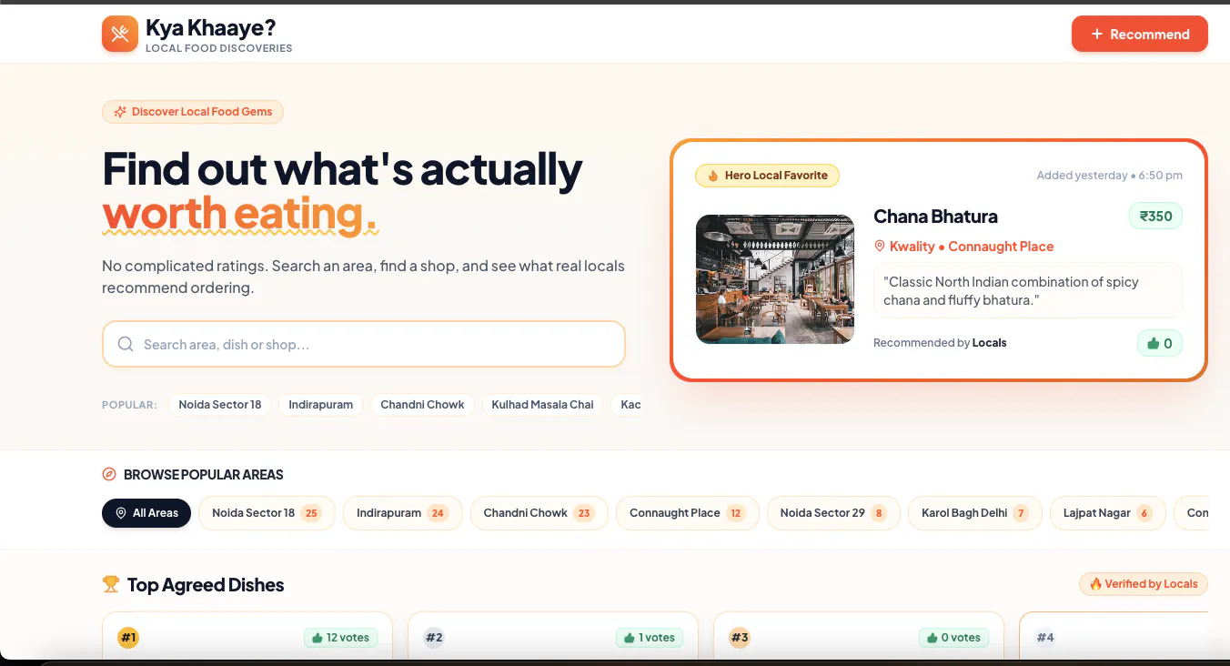Click the #2 rank badge
1230x666 pixels.
click(434, 638)
